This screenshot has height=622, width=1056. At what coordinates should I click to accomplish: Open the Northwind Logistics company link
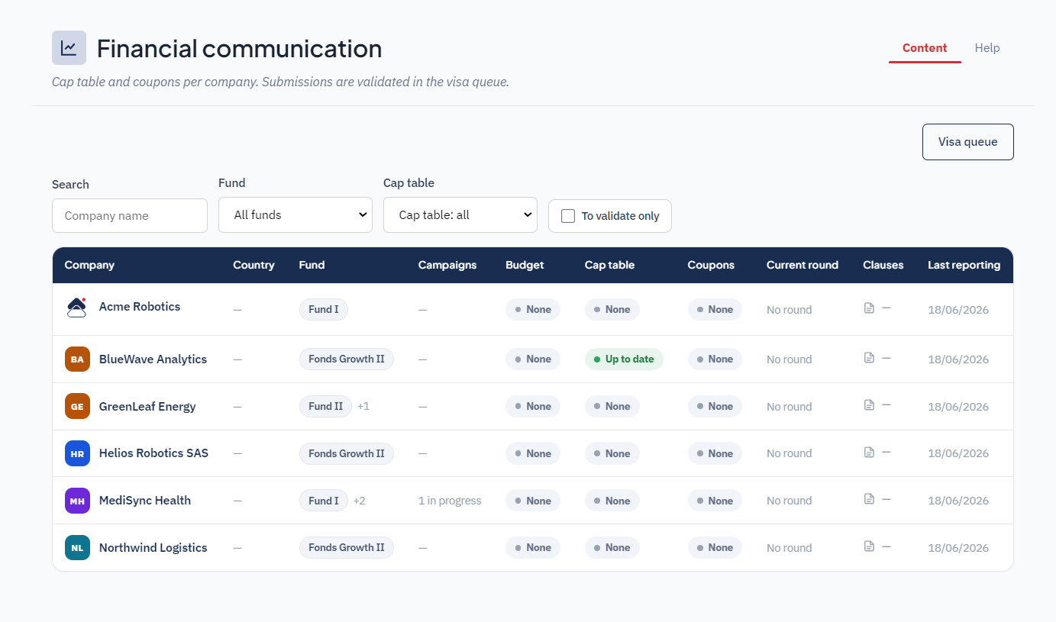coord(153,548)
